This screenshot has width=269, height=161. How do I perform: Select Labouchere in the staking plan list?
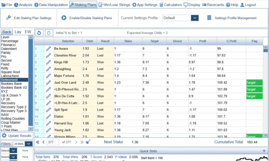tap(10, 76)
